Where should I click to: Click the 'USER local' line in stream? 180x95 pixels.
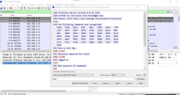[59, 51]
